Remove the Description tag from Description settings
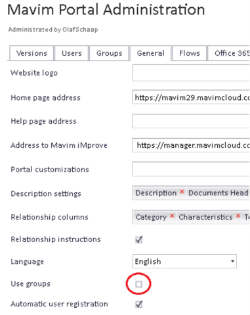Screen dimensions: 250x315 point(182,192)
